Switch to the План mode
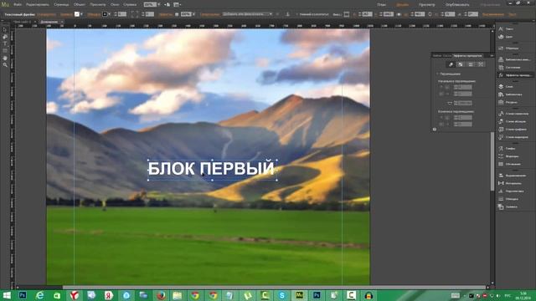Viewport: 536px width, 301px height. (382, 5)
